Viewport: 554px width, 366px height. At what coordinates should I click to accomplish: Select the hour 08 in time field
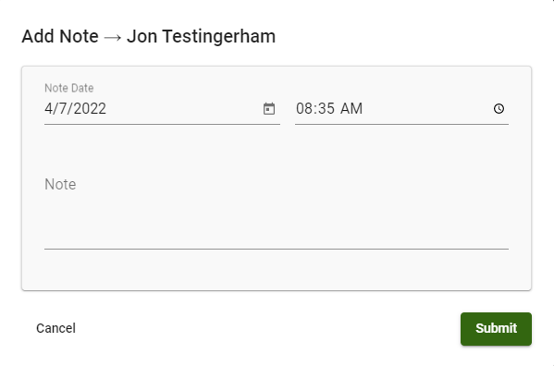[304, 109]
